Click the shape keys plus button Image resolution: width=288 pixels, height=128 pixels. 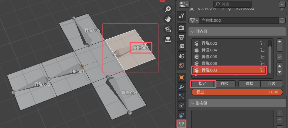point(280,113)
